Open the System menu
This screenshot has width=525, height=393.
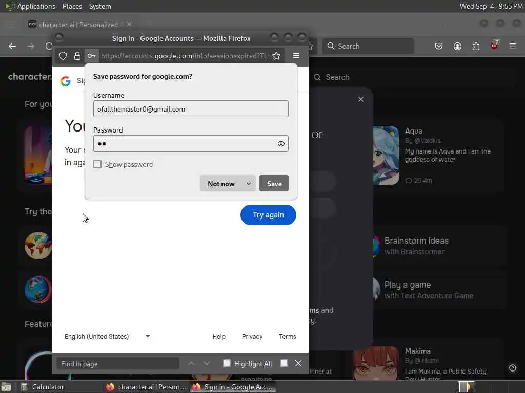click(x=100, y=6)
